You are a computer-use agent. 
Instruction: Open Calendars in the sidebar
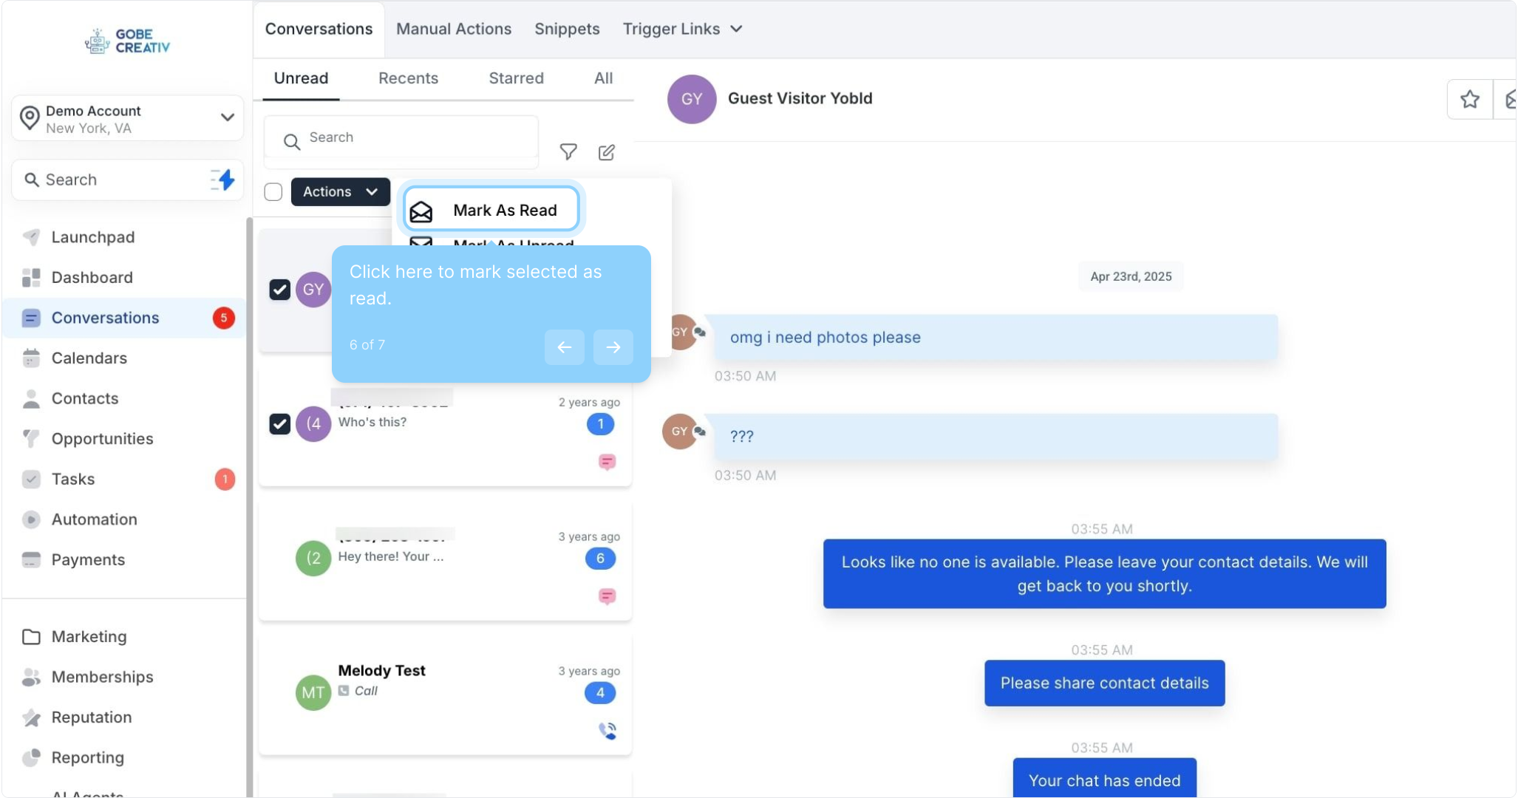[x=89, y=358]
